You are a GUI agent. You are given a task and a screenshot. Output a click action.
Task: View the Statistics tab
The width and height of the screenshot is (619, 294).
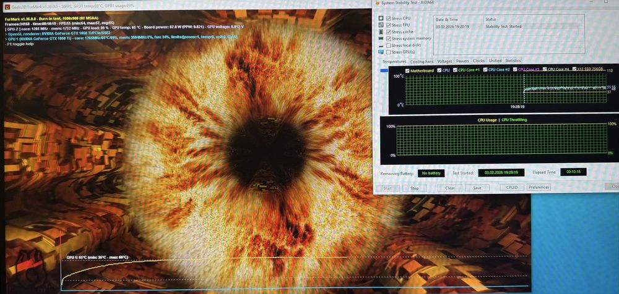click(x=513, y=61)
